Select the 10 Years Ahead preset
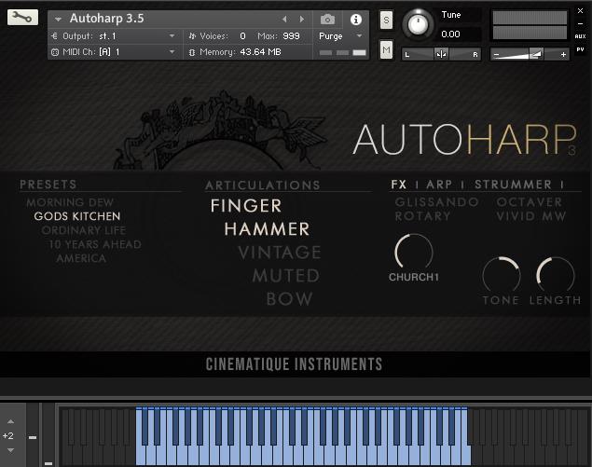592x467 pixels. (94, 244)
